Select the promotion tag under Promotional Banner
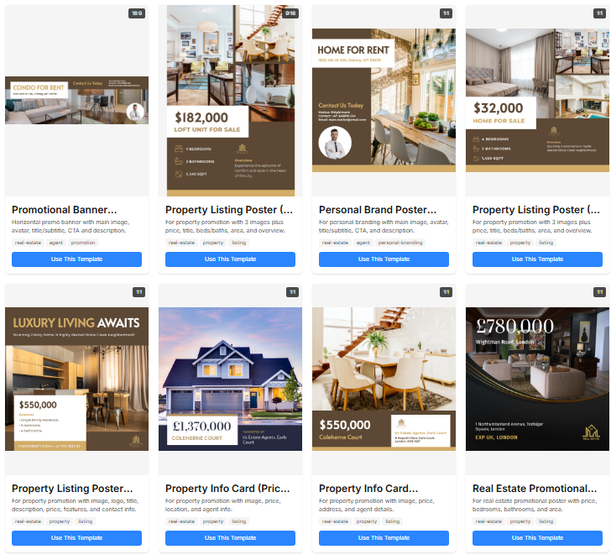The image size is (611, 560). tap(83, 243)
